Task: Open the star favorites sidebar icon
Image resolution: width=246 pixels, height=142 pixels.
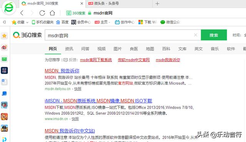Action: coord(4,36)
